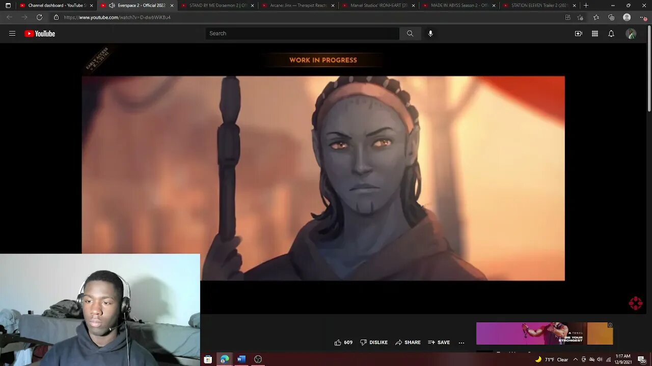The height and width of the screenshot is (366, 652).
Task: Open Microsoft Store from taskbar
Action: [x=208, y=359]
